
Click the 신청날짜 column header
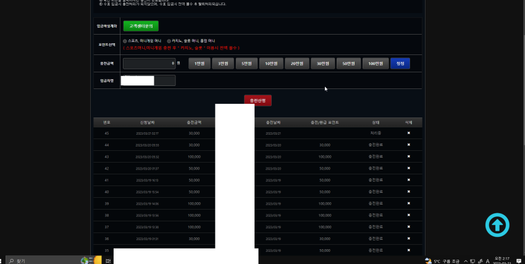coord(148,122)
